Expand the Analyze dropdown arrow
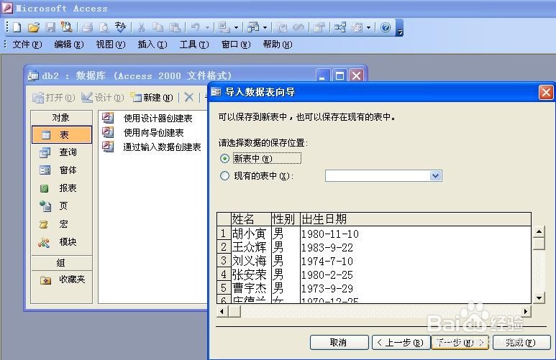556x360 pixels. click(x=265, y=27)
